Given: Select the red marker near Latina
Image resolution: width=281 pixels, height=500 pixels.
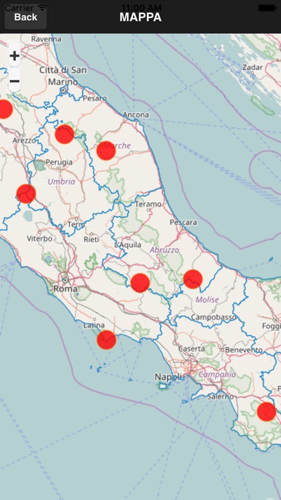Looking at the screenshot, I should click(x=107, y=339).
